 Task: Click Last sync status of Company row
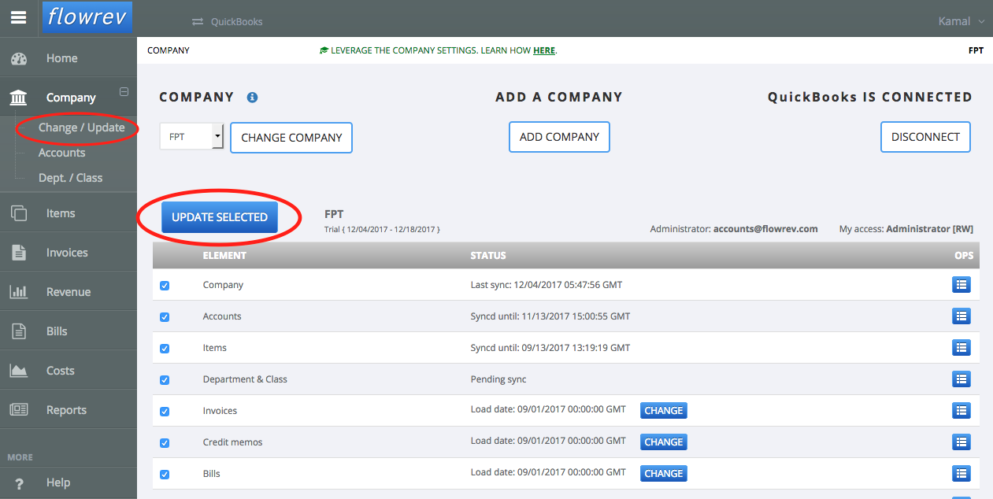[x=547, y=285]
